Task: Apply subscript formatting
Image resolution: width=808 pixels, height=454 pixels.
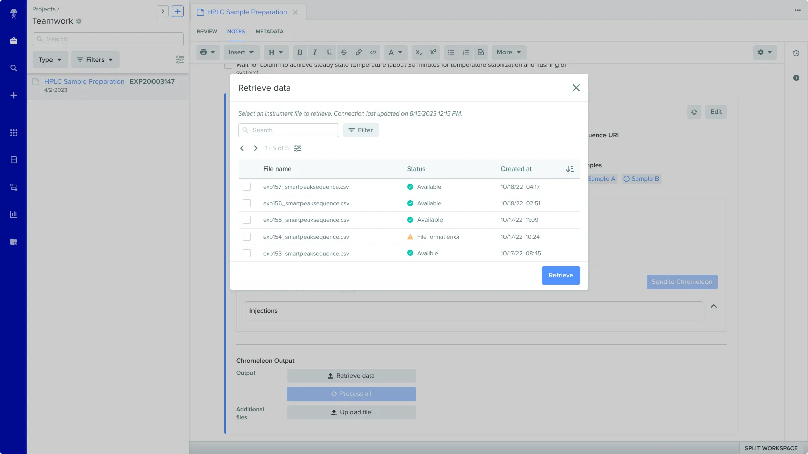Action: pyautogui.click(x=419, y=52)
